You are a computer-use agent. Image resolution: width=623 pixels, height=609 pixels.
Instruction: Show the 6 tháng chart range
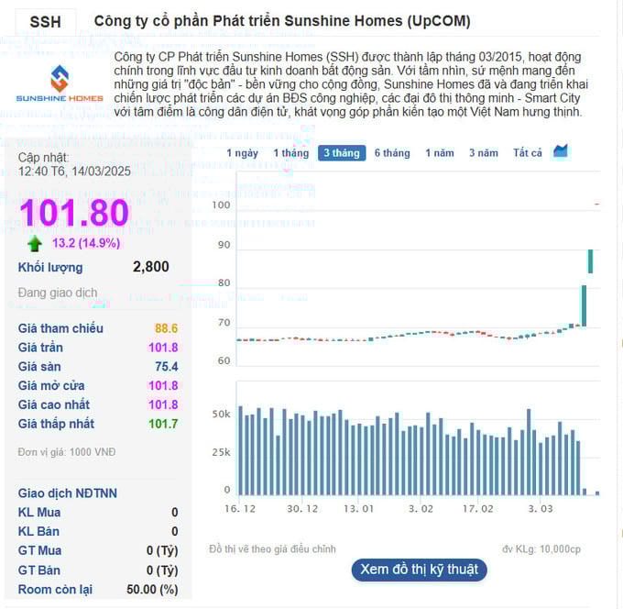(391, 153)
